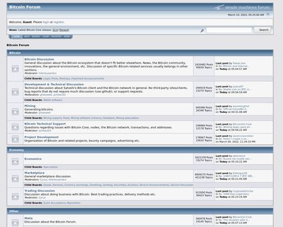The width and height of the screenshot is (283, 227).
Task: Click the Simple Machines Forum logo
Action: 241,7
